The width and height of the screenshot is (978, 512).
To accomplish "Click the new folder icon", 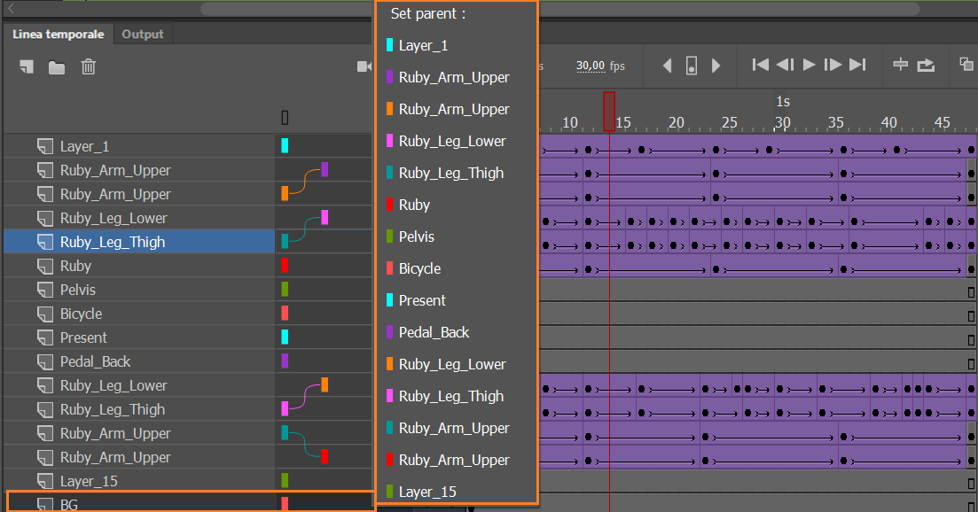I will [x=57, y=67].
